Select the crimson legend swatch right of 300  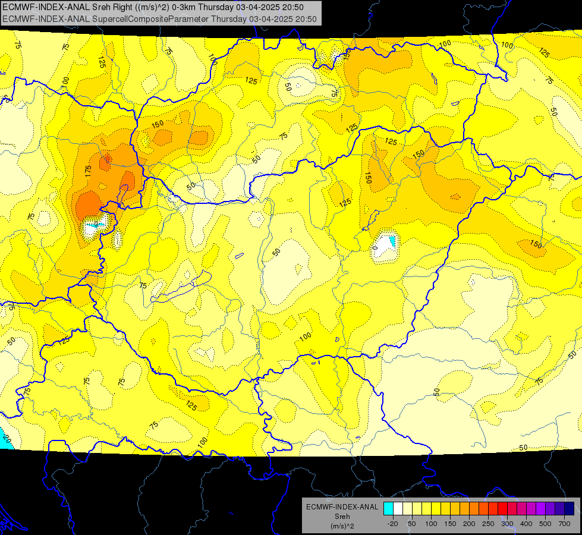(512, 509)
